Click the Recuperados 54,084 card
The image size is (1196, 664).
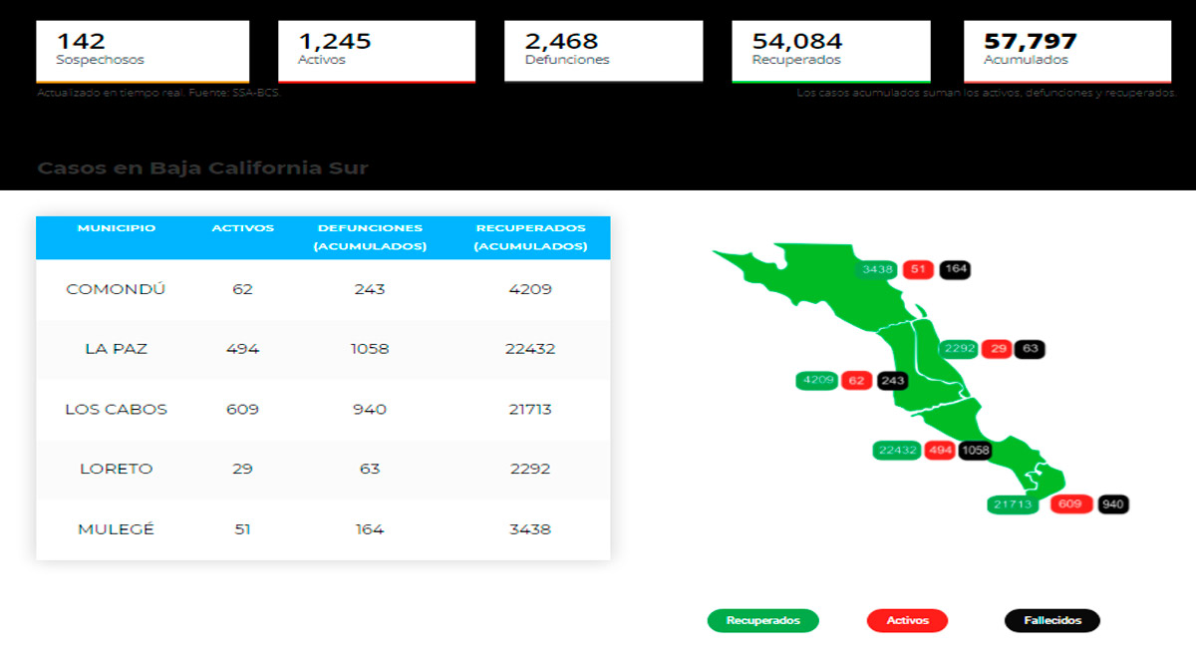pos(830,50)
